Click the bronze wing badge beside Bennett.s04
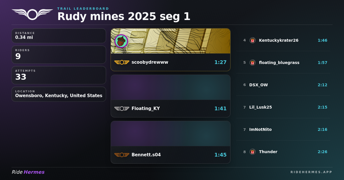The image size is (344, 180). pyautogui.click(x=122, y=155)
